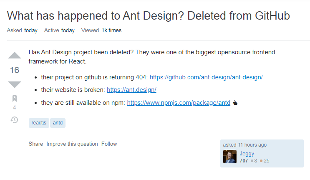Image resolution: width=310 pixels, height=180 pixels.
Task: Show the question activity history
Action: 15,120
